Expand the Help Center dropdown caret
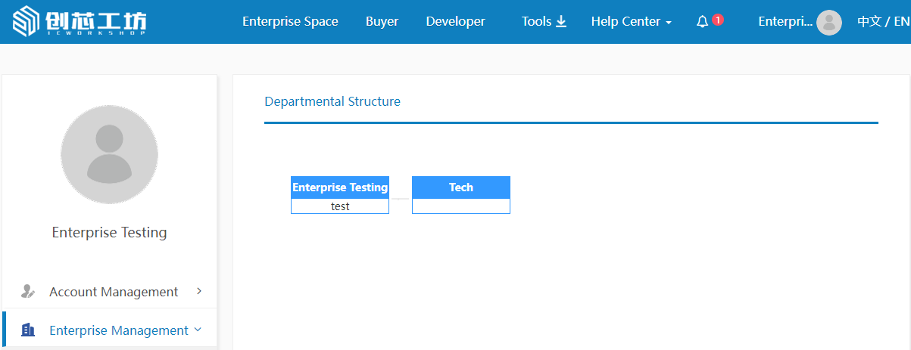 point(669,23)
